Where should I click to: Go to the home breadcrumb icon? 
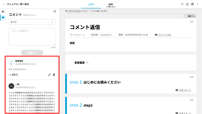click(66, 11)
